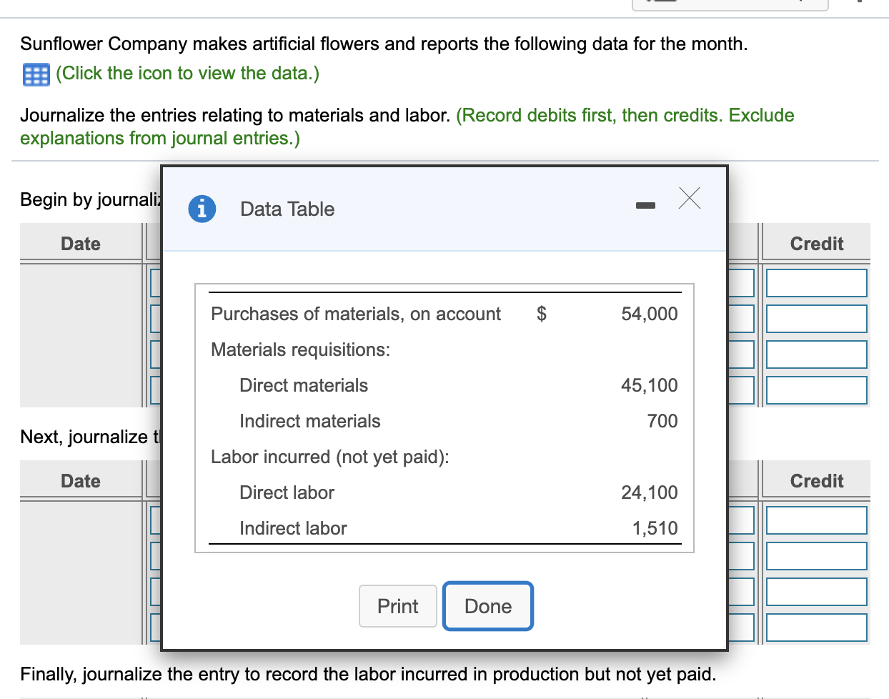Select fourth Credit input in first journal table
The width and height of the screenshot is (889, 699).
(x=817, y=390)
